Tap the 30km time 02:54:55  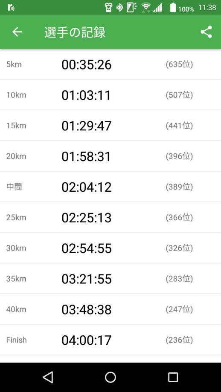pos(87,248)
